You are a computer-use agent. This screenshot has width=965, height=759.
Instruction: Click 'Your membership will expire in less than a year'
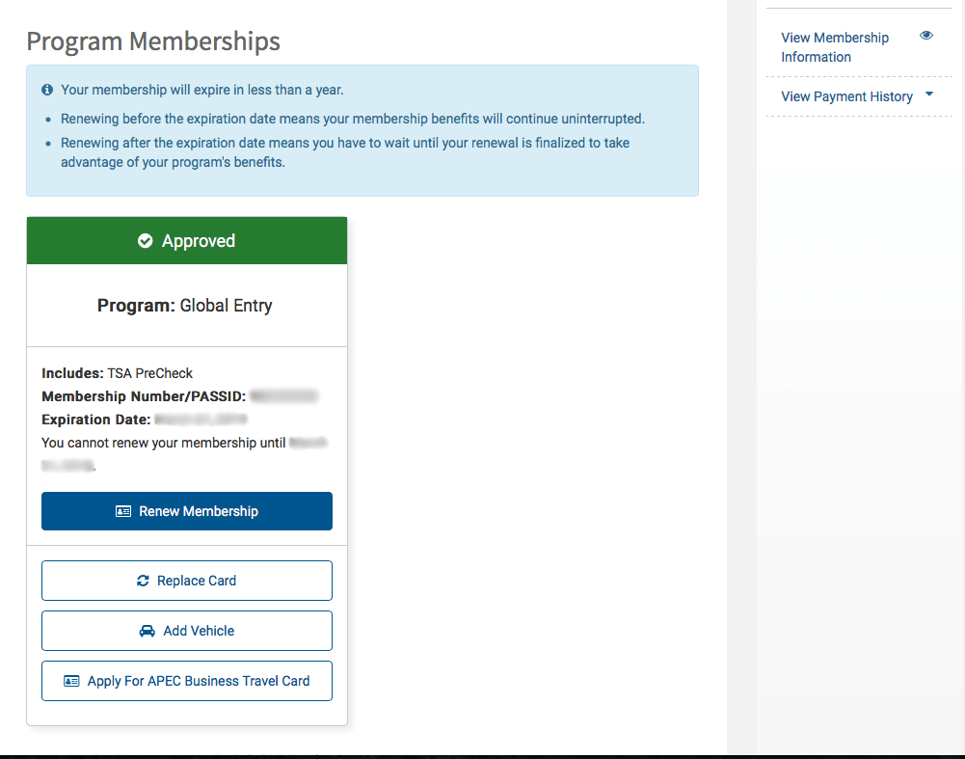point(201,90)
